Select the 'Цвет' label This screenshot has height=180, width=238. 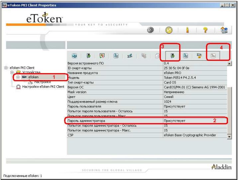tap(71, 97)
